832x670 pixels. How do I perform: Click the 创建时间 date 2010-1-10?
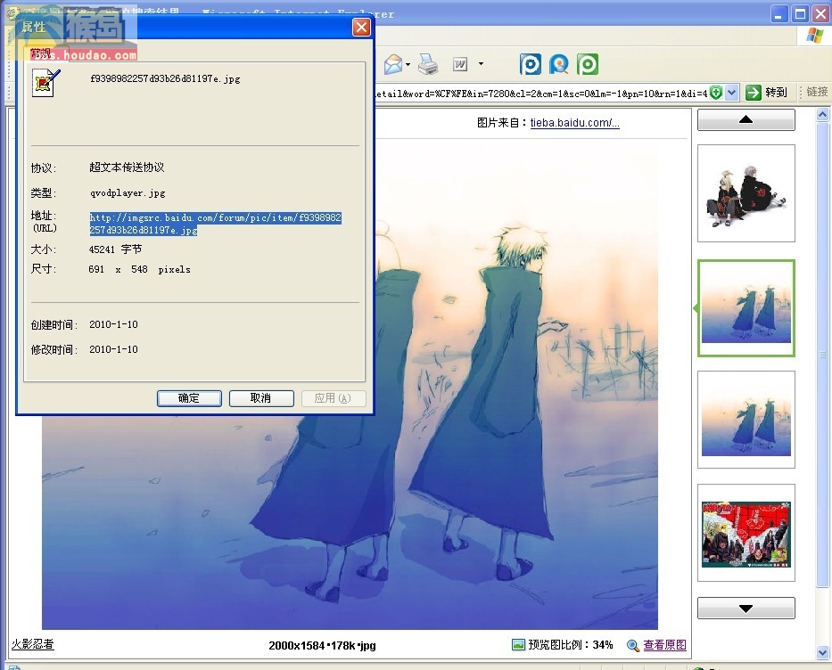[x=113, y=324]
